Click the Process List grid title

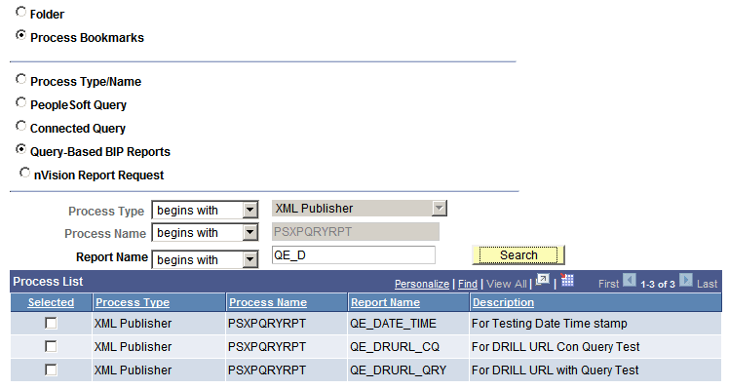click(48, 281)
